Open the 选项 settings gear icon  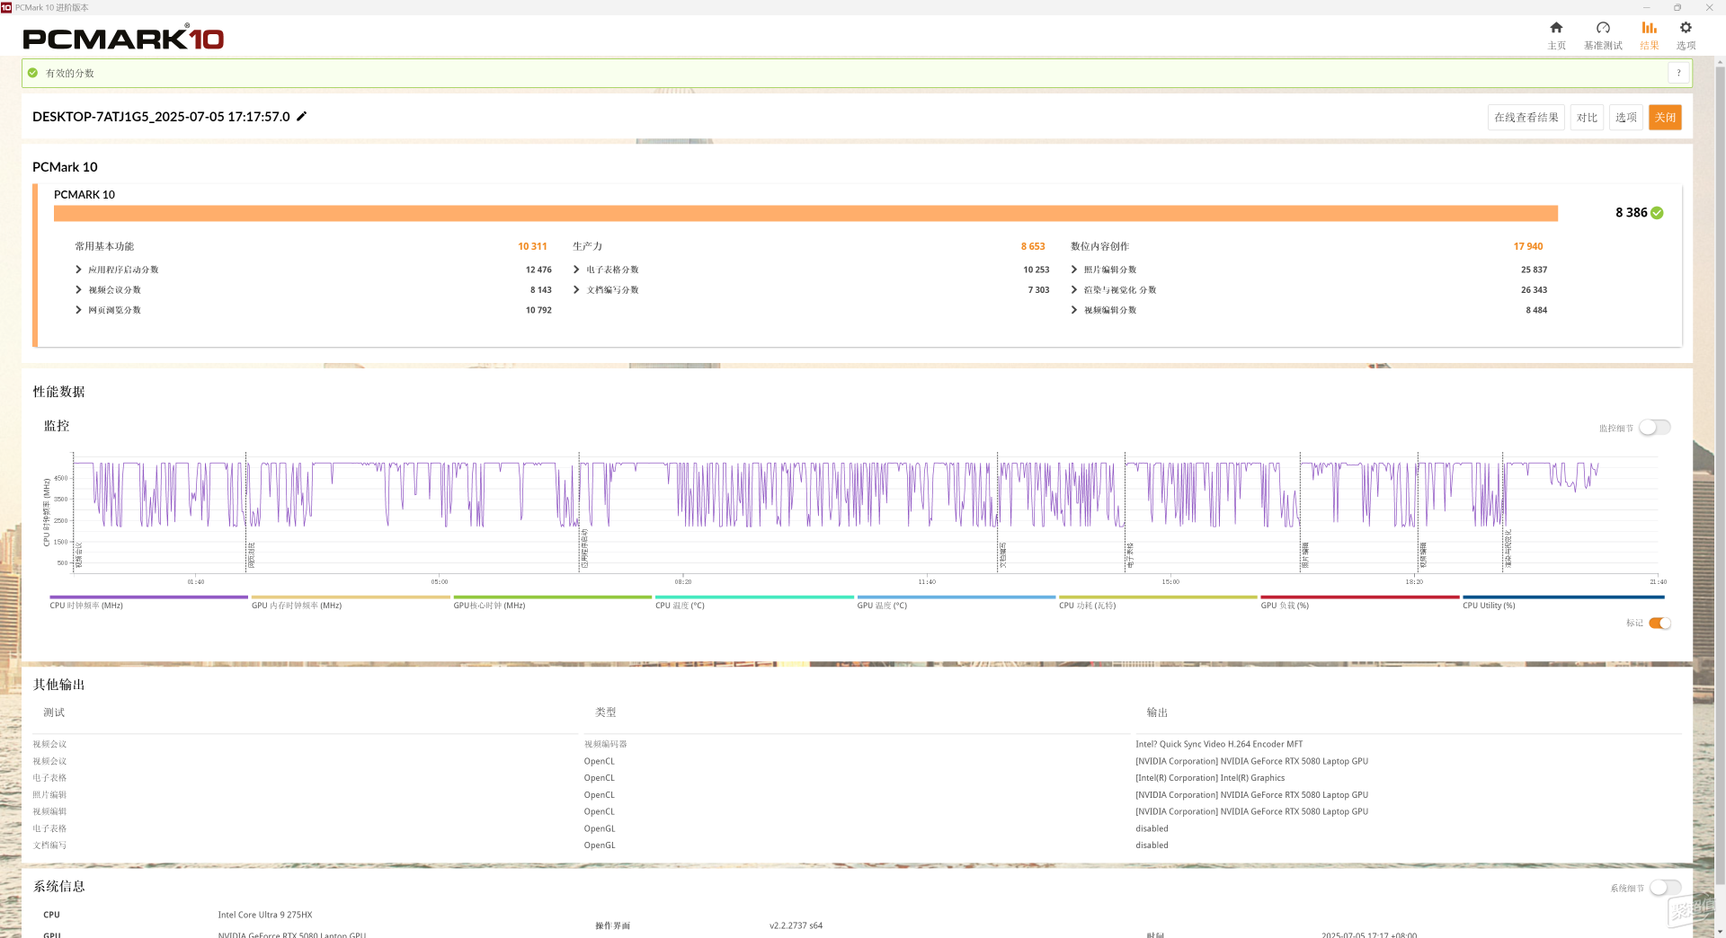pos(1686,28)
